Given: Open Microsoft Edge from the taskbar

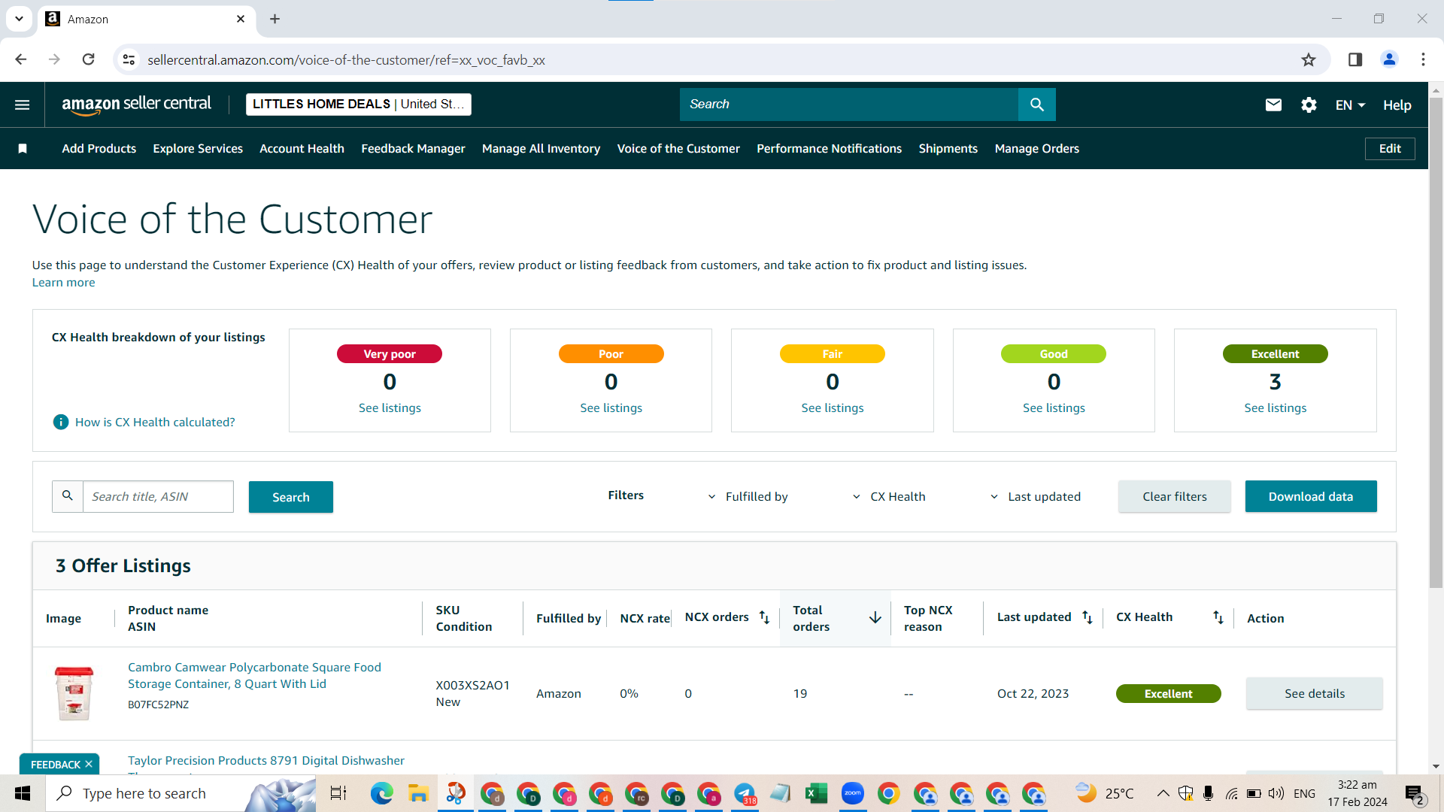Looking at the screenshot, I should click(x=381, y=793).
